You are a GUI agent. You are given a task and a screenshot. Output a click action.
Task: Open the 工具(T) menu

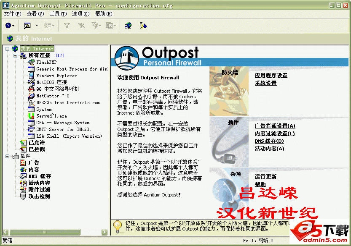point(58,14)
